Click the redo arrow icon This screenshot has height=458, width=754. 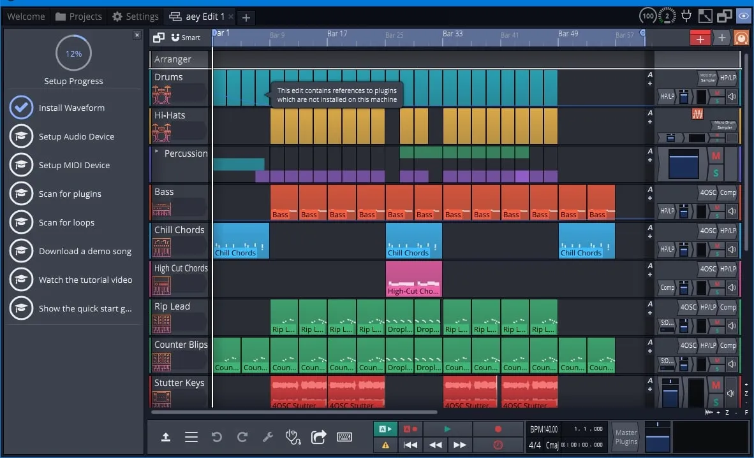[x=242, y=437]
